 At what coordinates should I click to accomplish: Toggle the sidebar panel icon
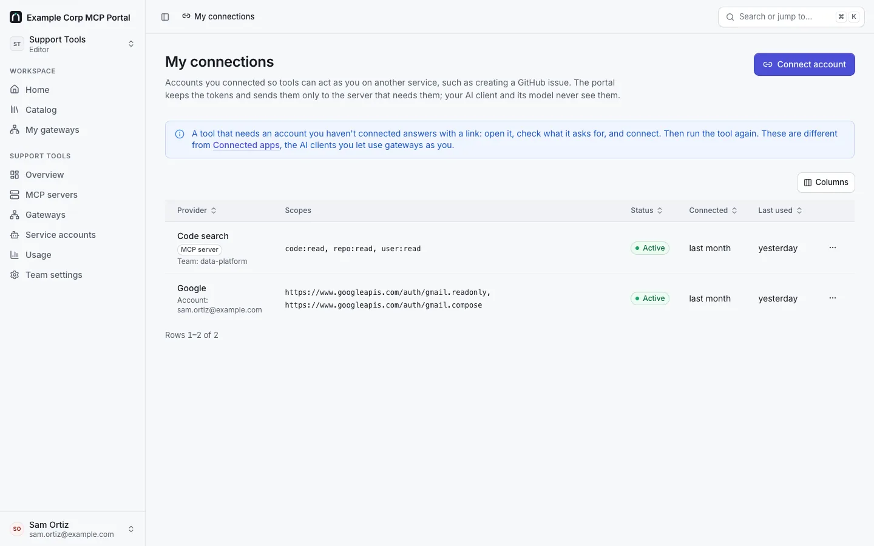[165, 17]
